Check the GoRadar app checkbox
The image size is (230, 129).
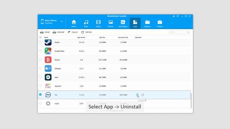pyautogui.click(x=40, y=68)
